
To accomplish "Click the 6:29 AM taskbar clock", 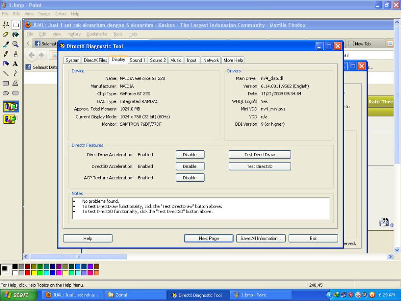I will tap(386, 295).
